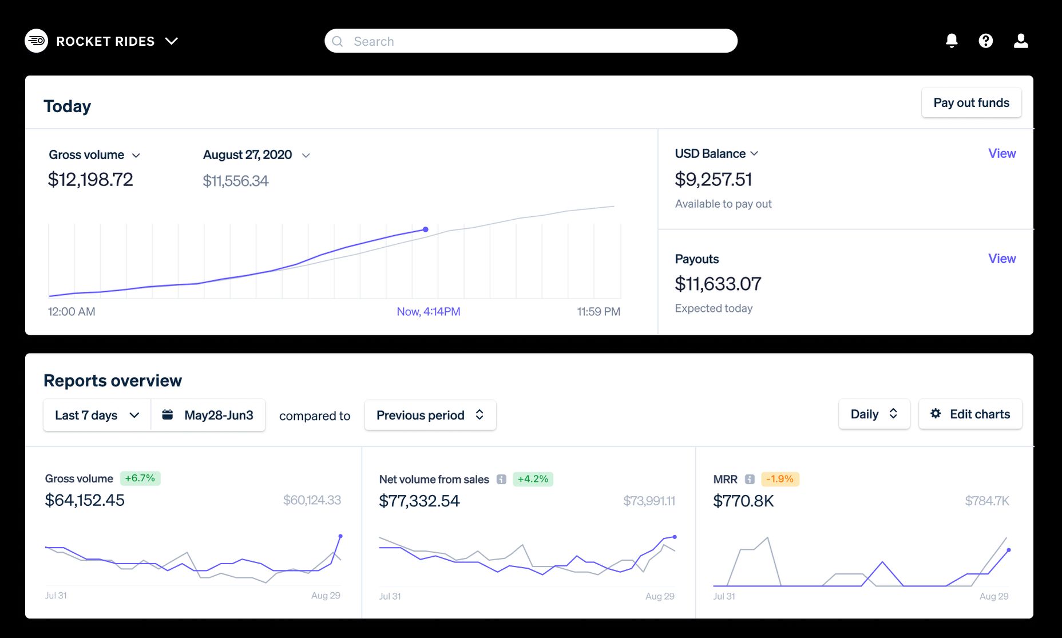1062x638 pixels.
Task: Click the $784.7K previous MRR value
Action: click(x=987, y=501)
